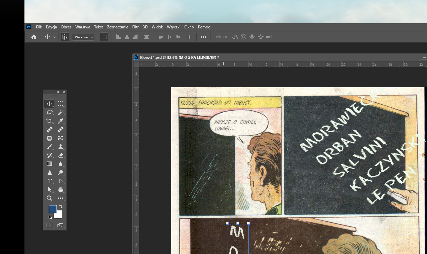
Task: Open the Edycja menu
Action: 52,27
